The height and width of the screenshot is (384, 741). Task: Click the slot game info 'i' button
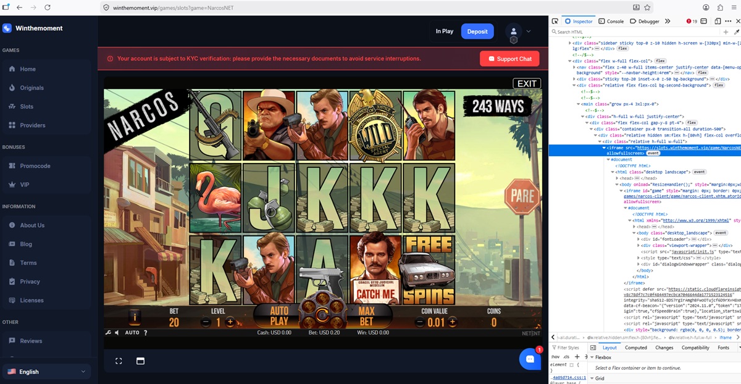(x=134, y=317)
